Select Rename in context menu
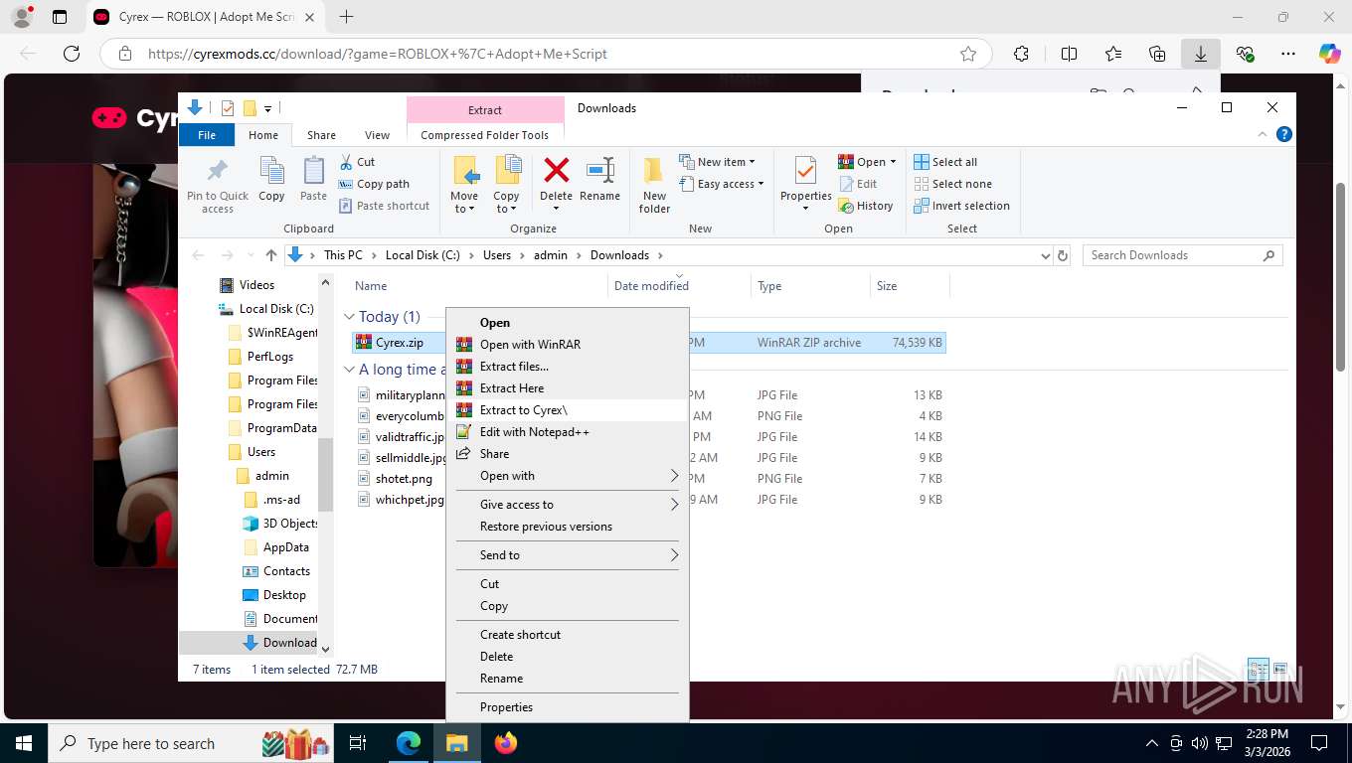Image resolution: width=1352 pixels, height=763 pixels. pos(567,679)
